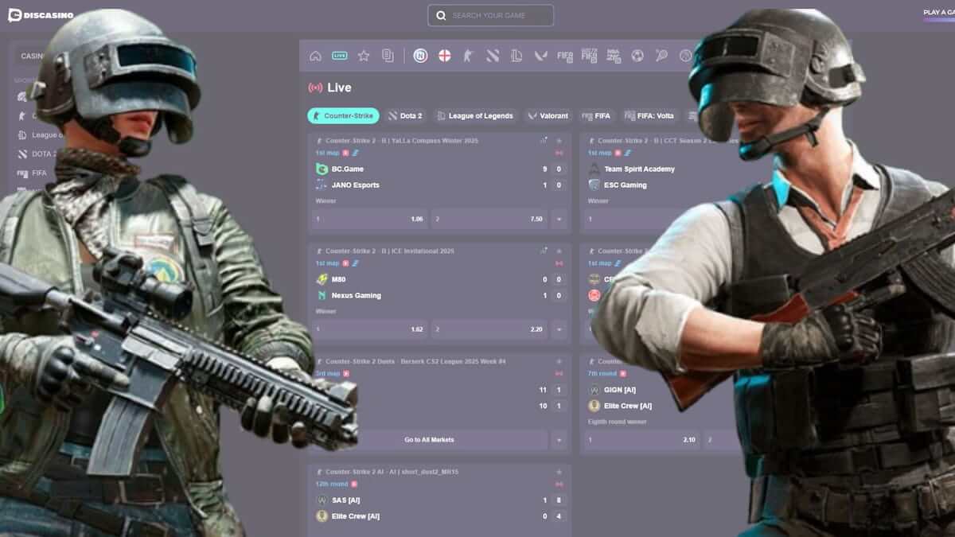Choose the first FIFA icon in top bar
The height and width of the screenshot is (537, 955).
[565, 56]
